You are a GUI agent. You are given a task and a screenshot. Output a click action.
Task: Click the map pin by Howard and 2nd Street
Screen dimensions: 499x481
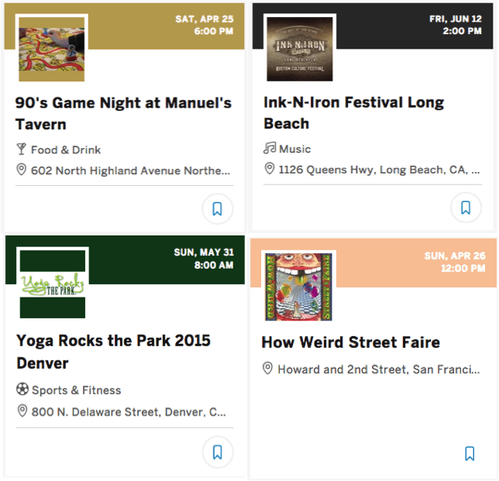267,369
